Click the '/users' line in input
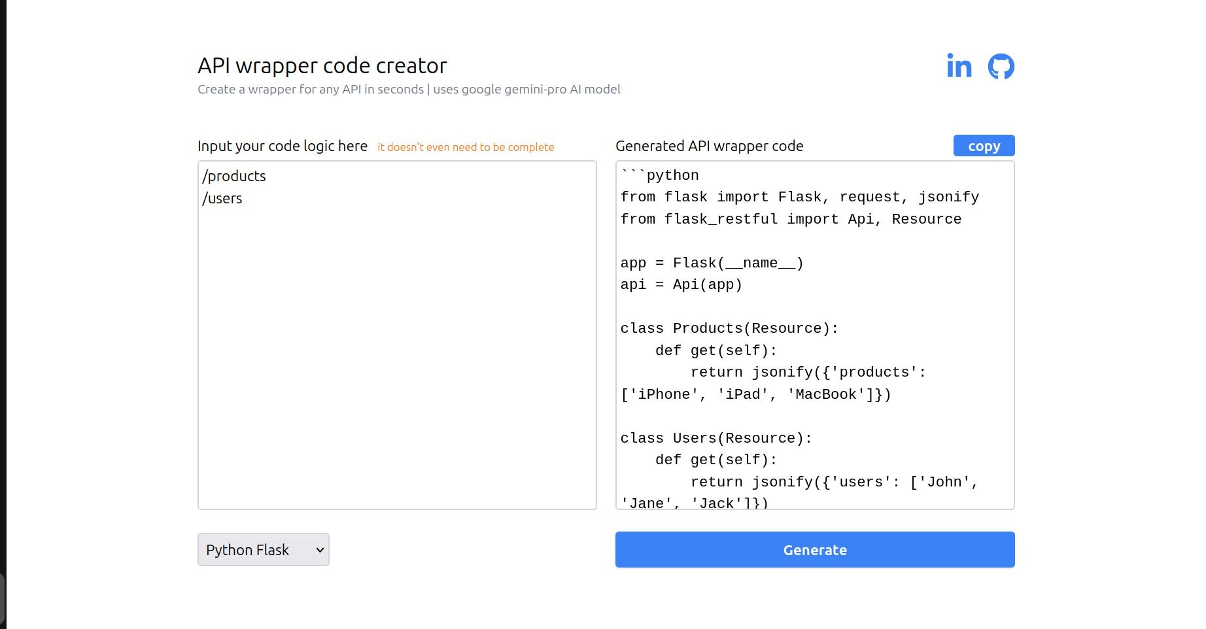The image size is (1206, 629). (222, 198)
